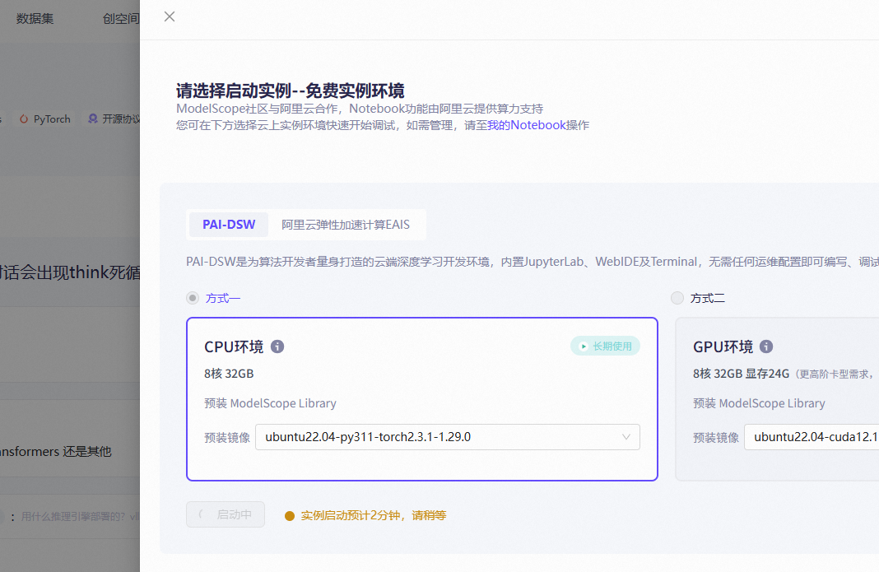This screenshot has height=572, width=879.
Task: Select the GPU环境 card
Action: [777, 398]
